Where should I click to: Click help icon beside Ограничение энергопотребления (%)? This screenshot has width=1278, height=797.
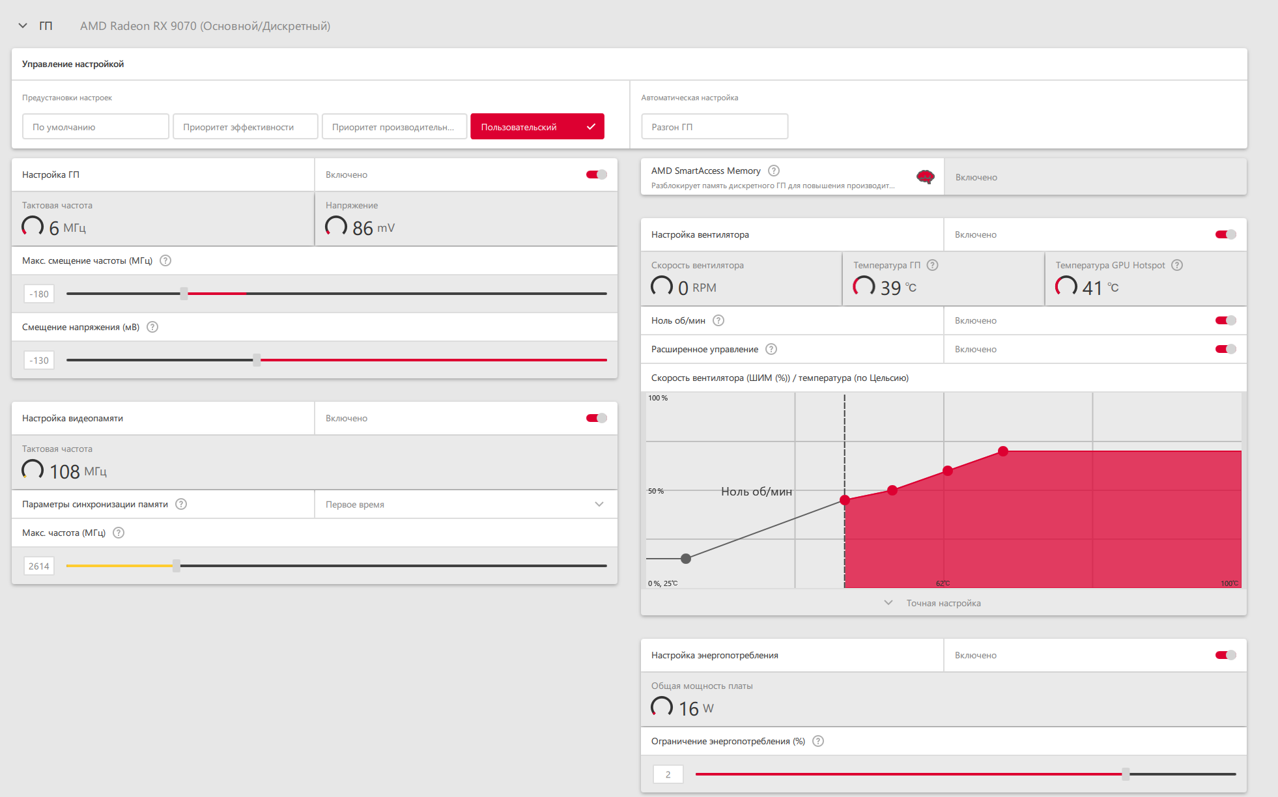click(818, 741)
